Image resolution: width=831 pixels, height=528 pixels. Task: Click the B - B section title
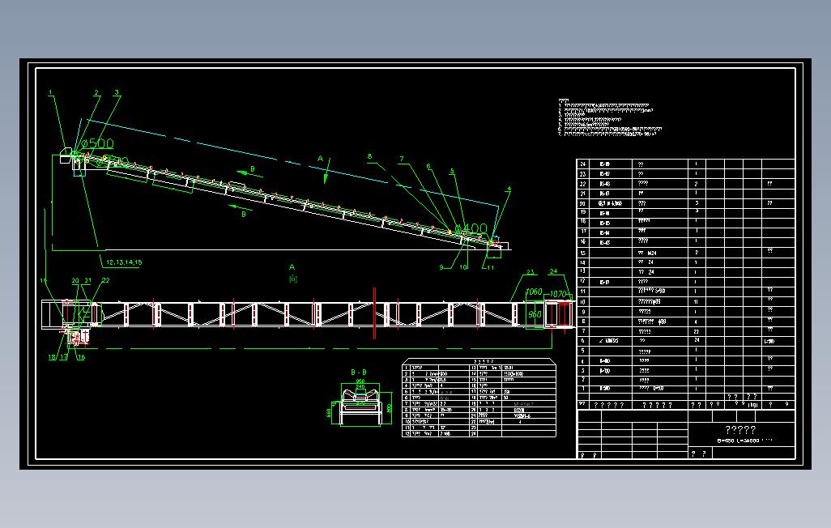pos(359,373)
